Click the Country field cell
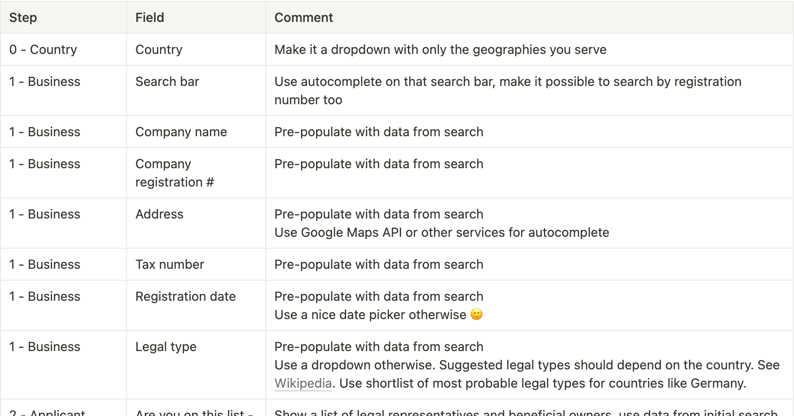794x416 pixels. point(196,49)
